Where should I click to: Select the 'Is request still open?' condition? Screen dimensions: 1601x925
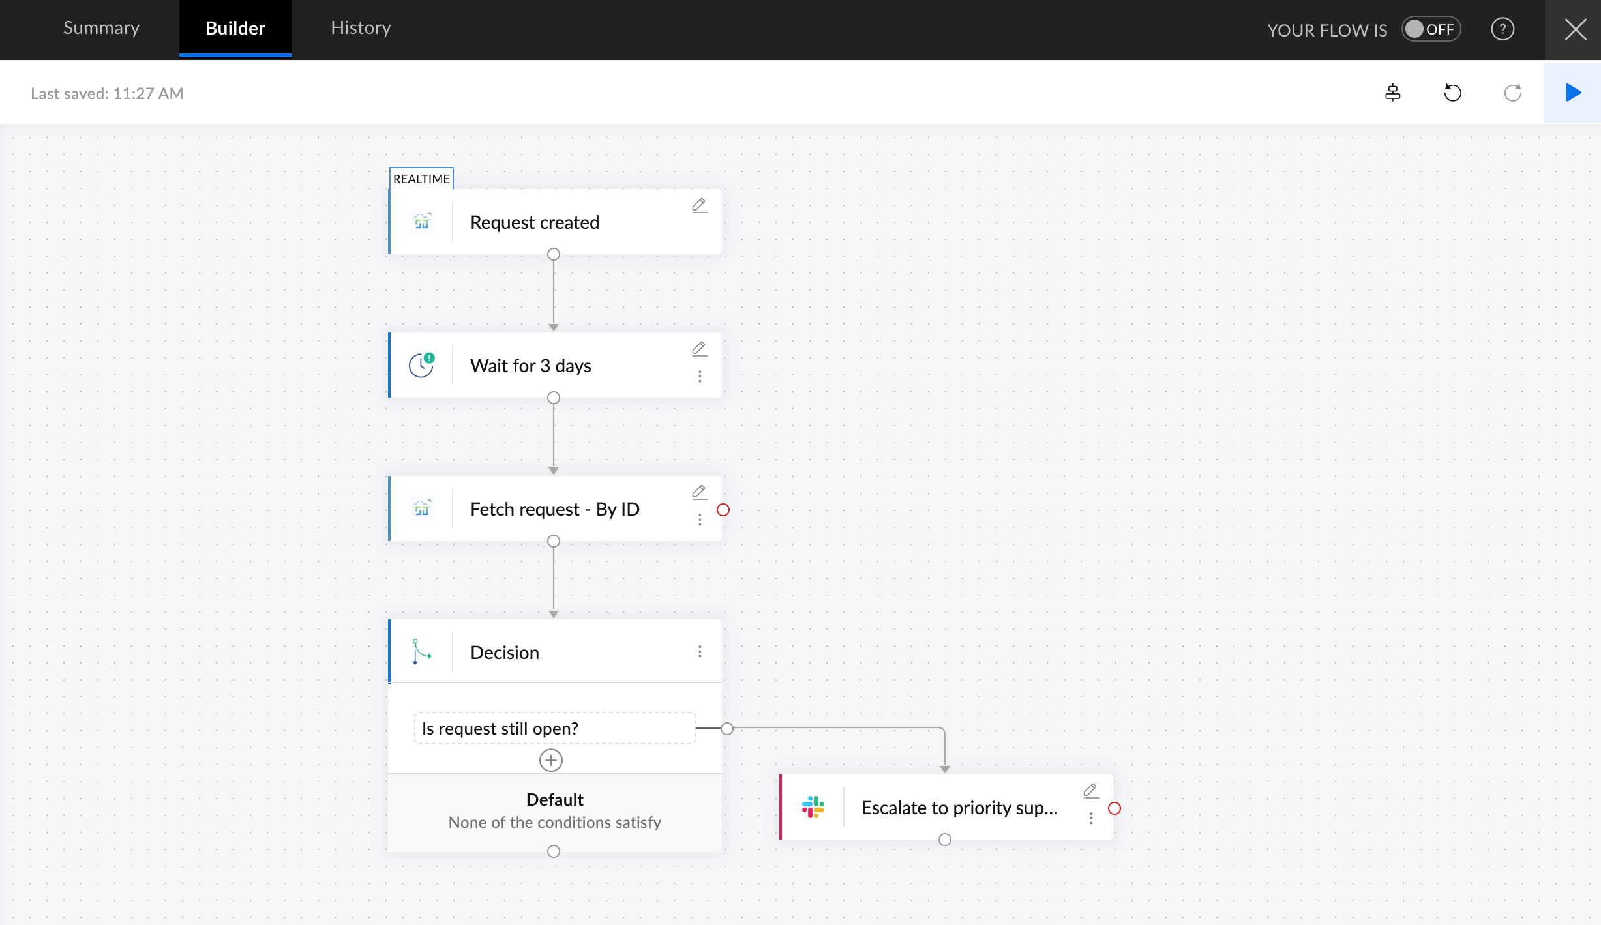click(x=554, y=728)
